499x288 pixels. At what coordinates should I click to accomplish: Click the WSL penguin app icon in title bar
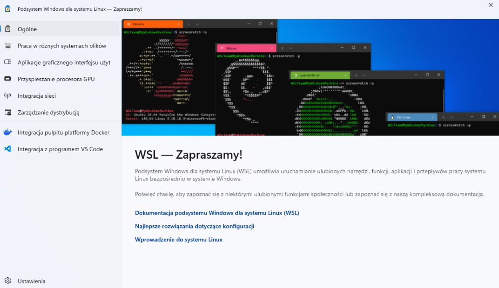(8, 9)
